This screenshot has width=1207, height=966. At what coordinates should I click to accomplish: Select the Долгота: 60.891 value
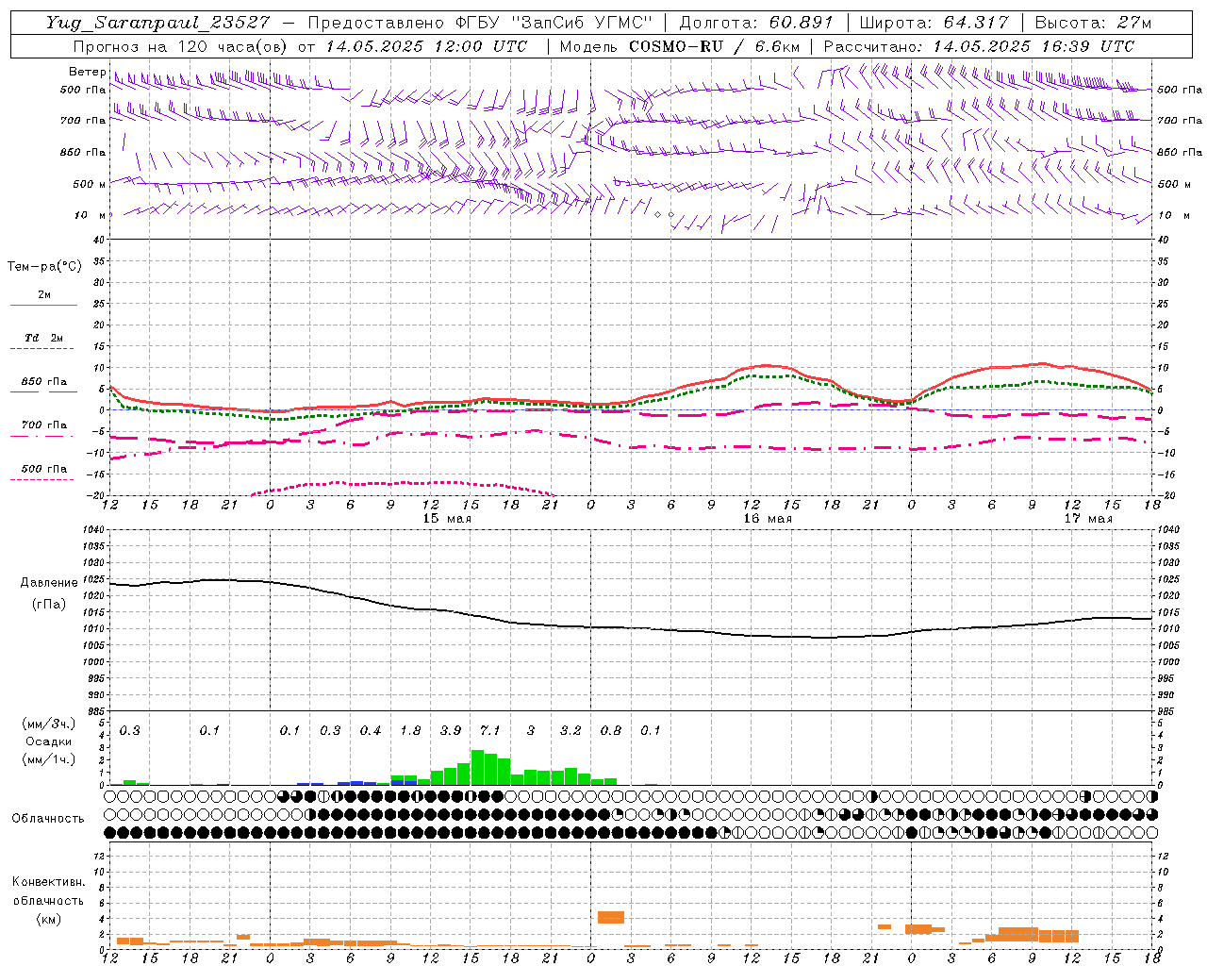756,23
